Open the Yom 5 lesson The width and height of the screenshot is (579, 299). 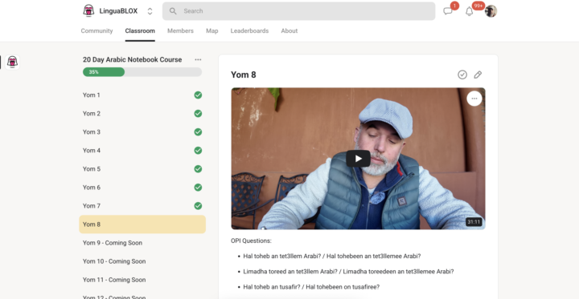click(x=142, y=169)
